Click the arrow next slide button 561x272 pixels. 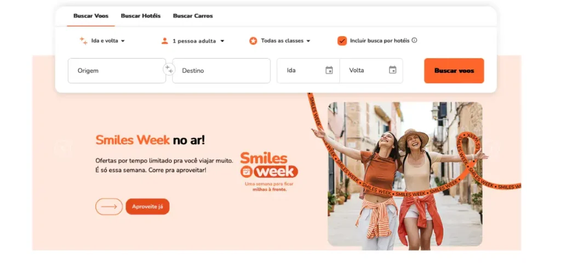(109, 206)
